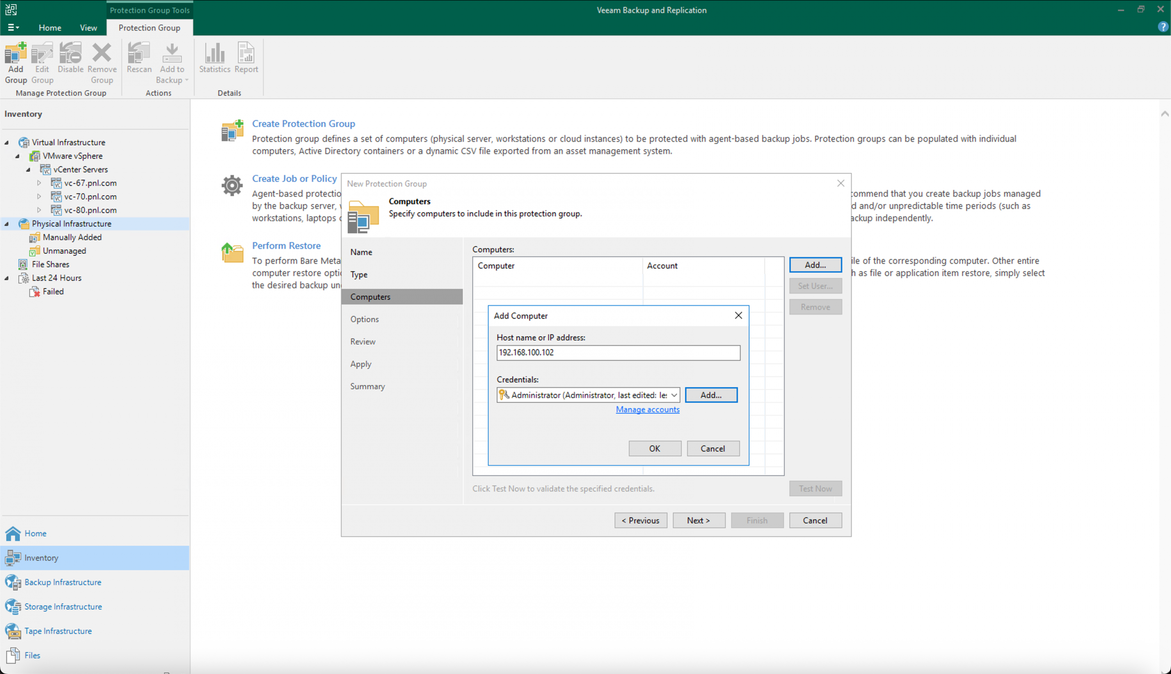Select the Computers wizard step
Image resolution: width=1171 pixels, height=674 pixels.
pyautogui.click(x=402, y=297)
